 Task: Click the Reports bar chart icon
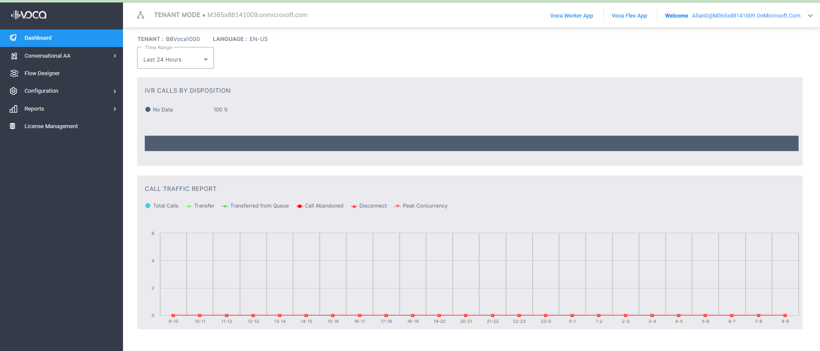point(14,109)
